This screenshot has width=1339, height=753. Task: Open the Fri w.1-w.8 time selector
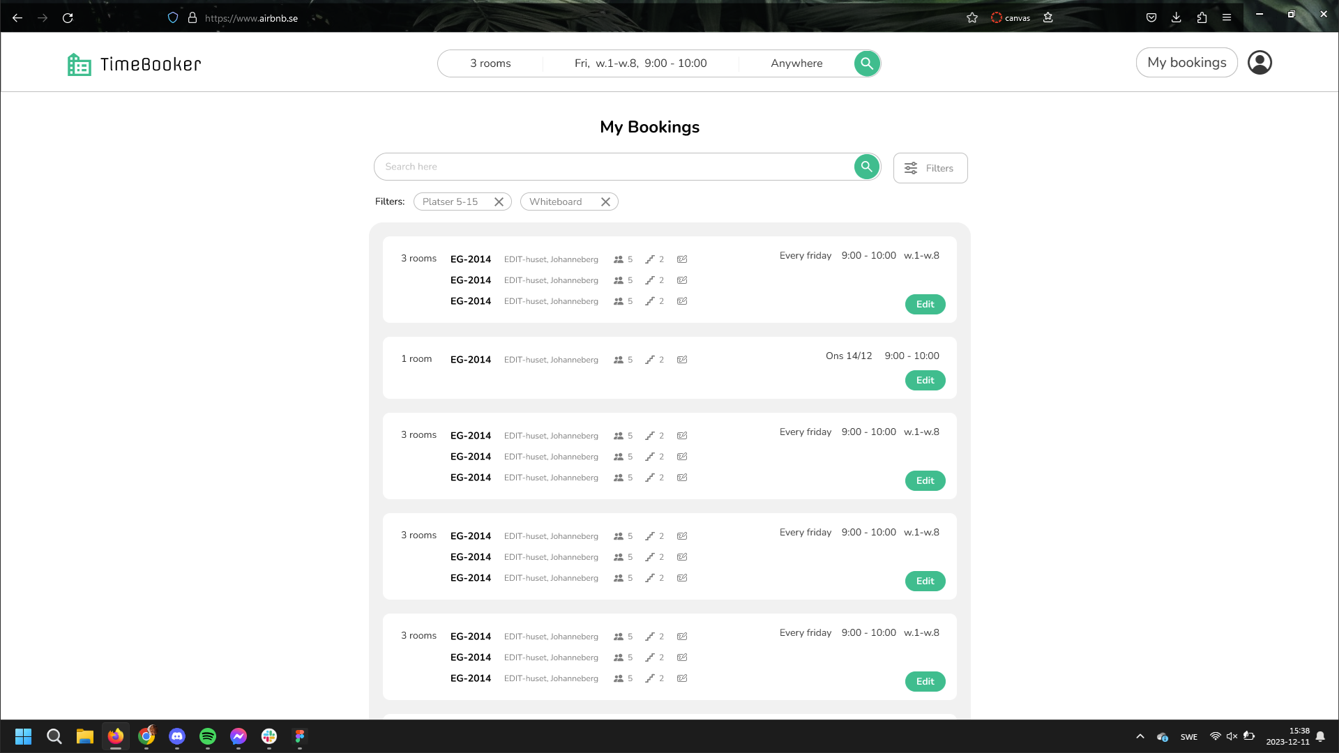(640, 63)
